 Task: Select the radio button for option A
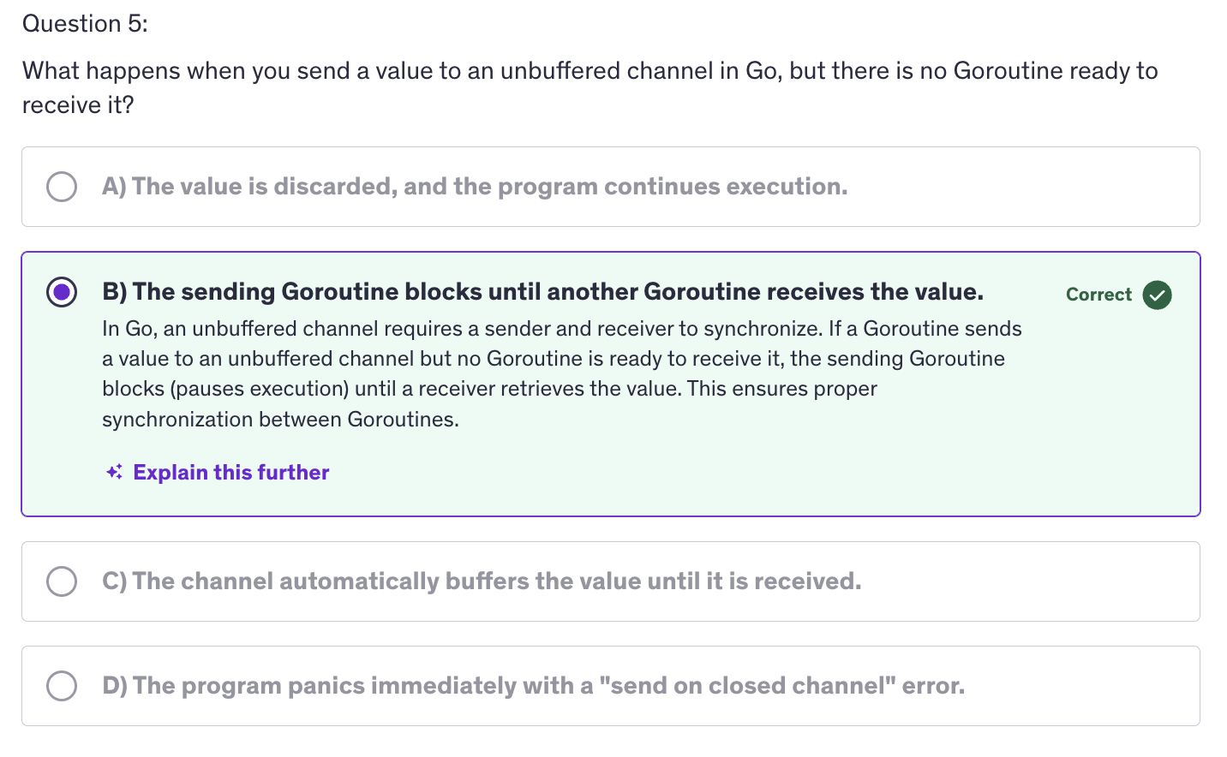click(x=62, y=187)
